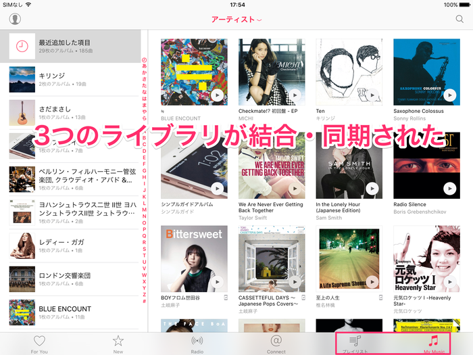
Task: Tap the Wi-Fi status icon
Action: [28, 5]
